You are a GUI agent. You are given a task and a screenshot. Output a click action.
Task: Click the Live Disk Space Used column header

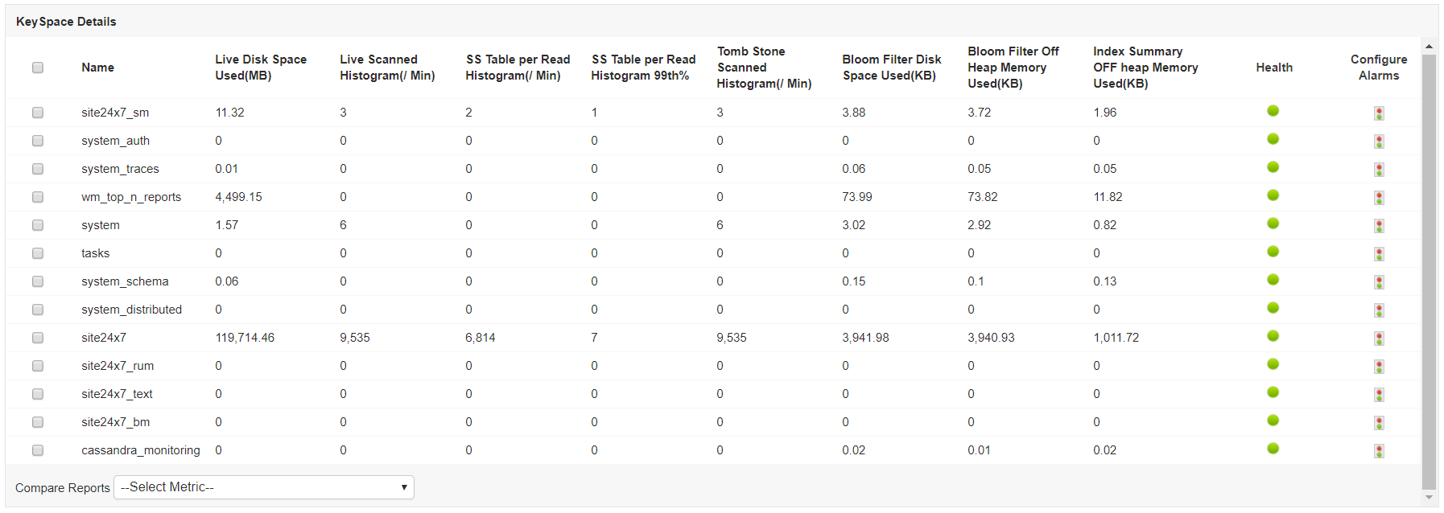coord(261,68)
